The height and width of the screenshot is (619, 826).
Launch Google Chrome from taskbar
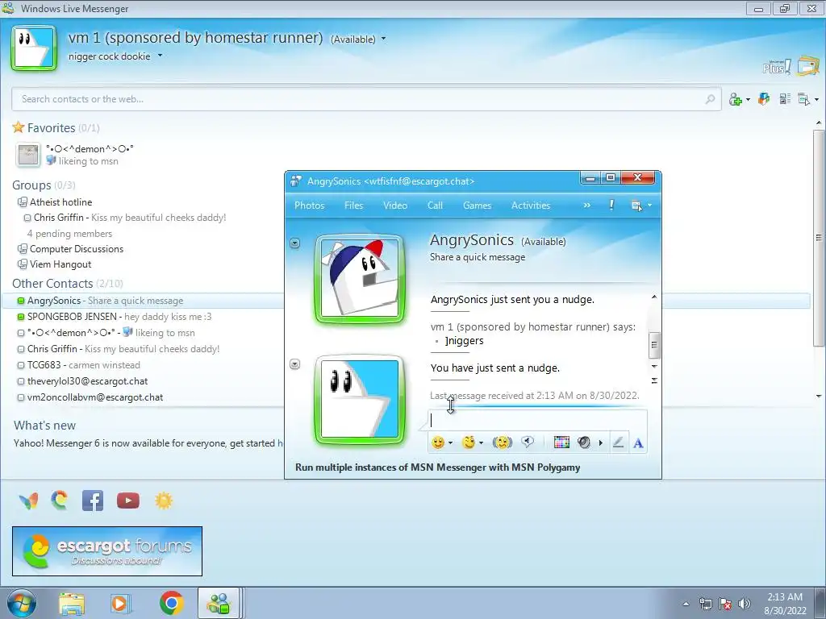point(171,603)
